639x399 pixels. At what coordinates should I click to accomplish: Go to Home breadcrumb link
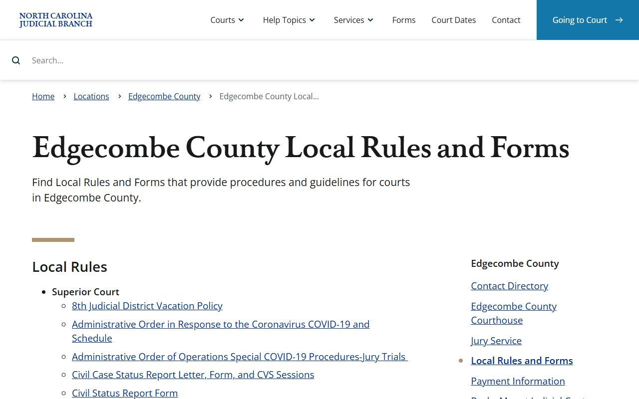(43, 96)
